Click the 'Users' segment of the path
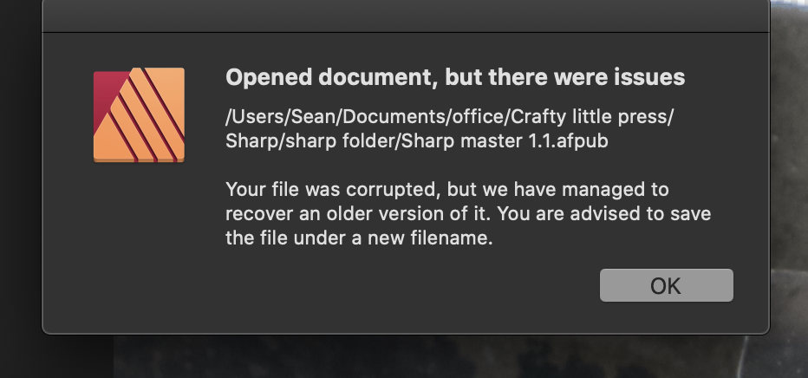Image resolution: width=808 pixels, height=378 pixels. pyautogui.click(x=257, y=117)
